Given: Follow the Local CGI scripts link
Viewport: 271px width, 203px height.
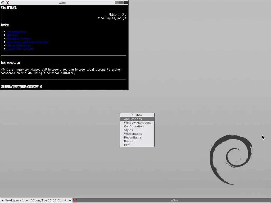Looking at the screenshot, I should [21, 49].
